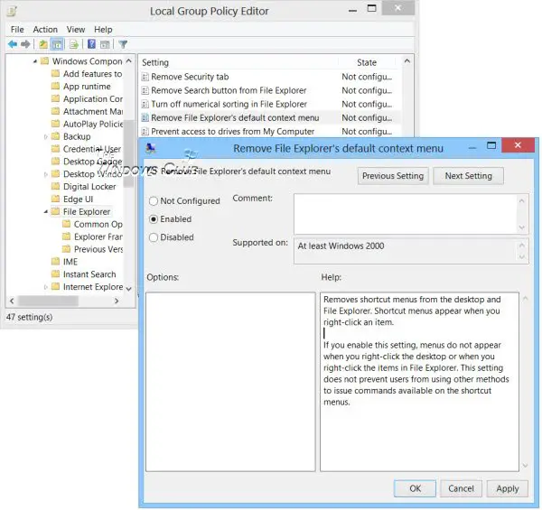Collapse the File Explorer tree node

tap(46, 211)
